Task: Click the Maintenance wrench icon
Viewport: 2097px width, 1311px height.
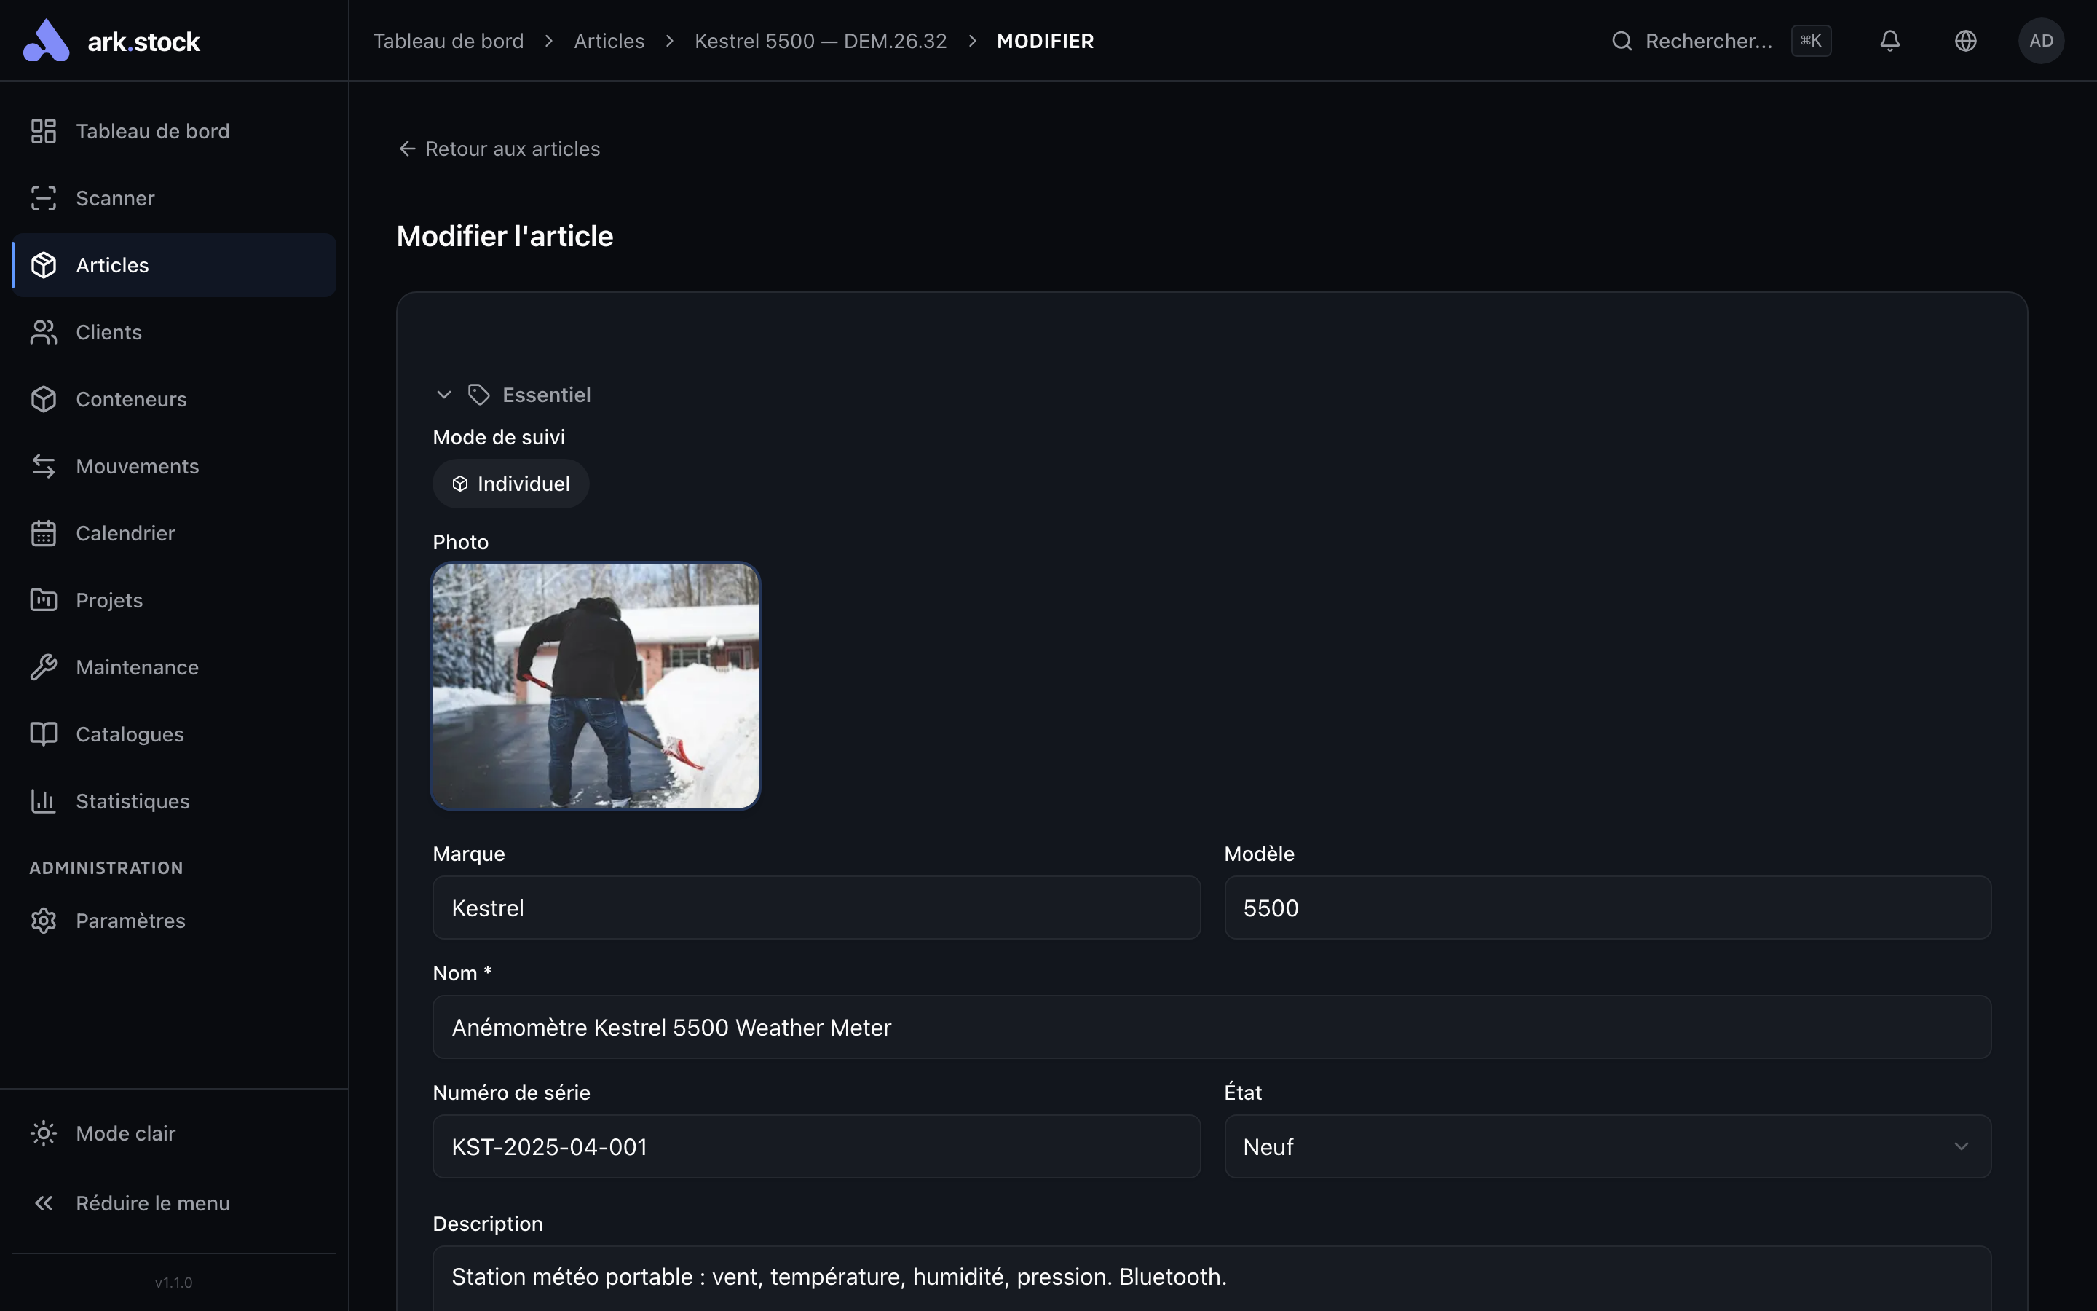Action: pyautogui.click(x=44, y=666)
